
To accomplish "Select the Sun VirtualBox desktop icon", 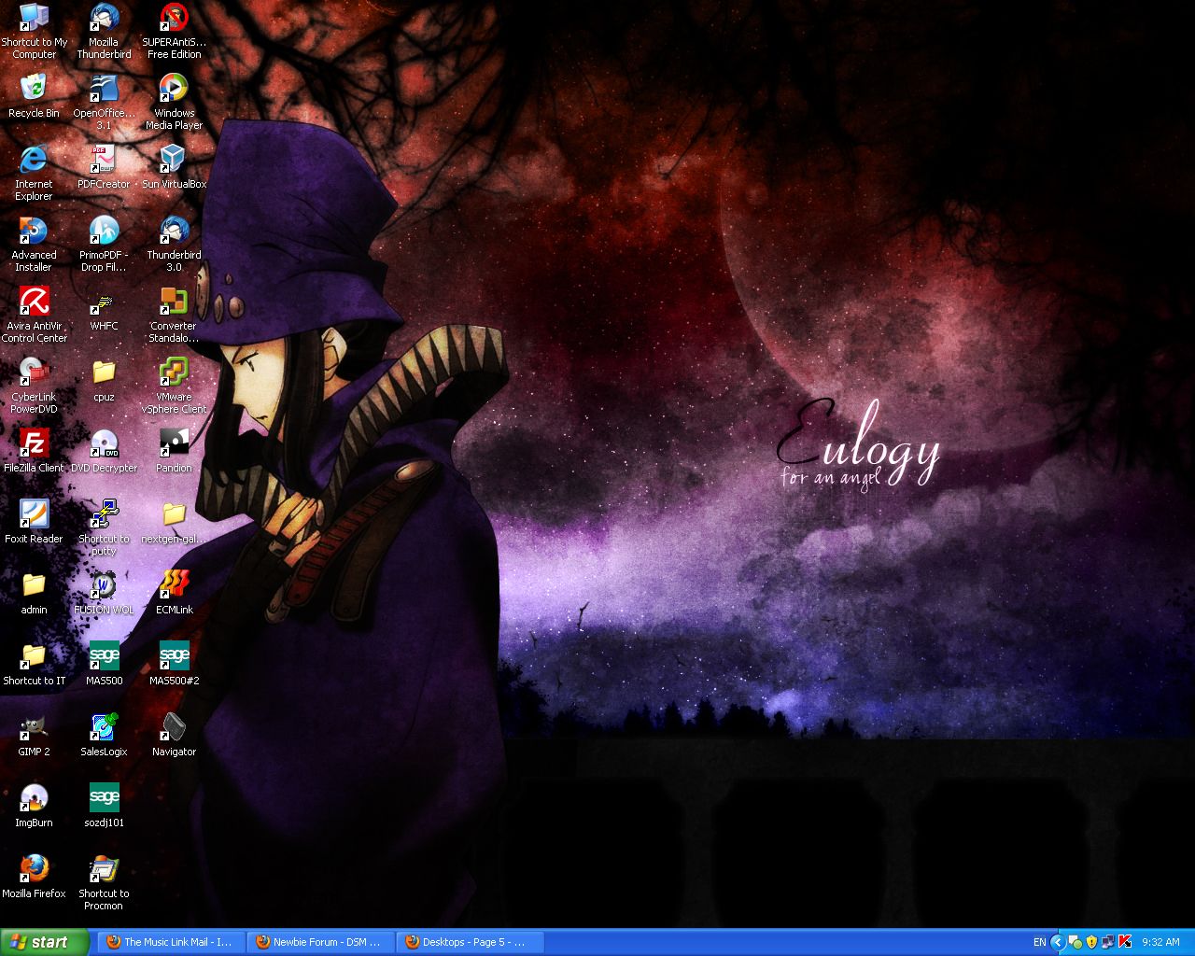I will (x=174, y=167).
